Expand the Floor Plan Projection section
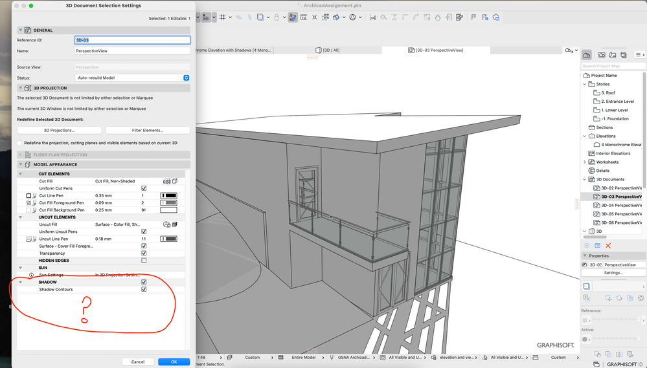647x368 pixels. (21, 155)
